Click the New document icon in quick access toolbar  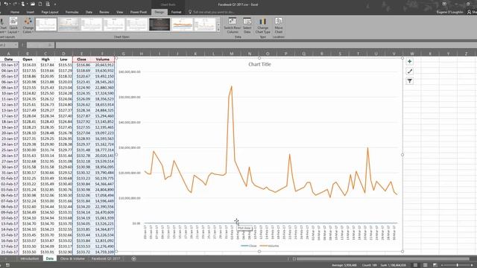40,4
